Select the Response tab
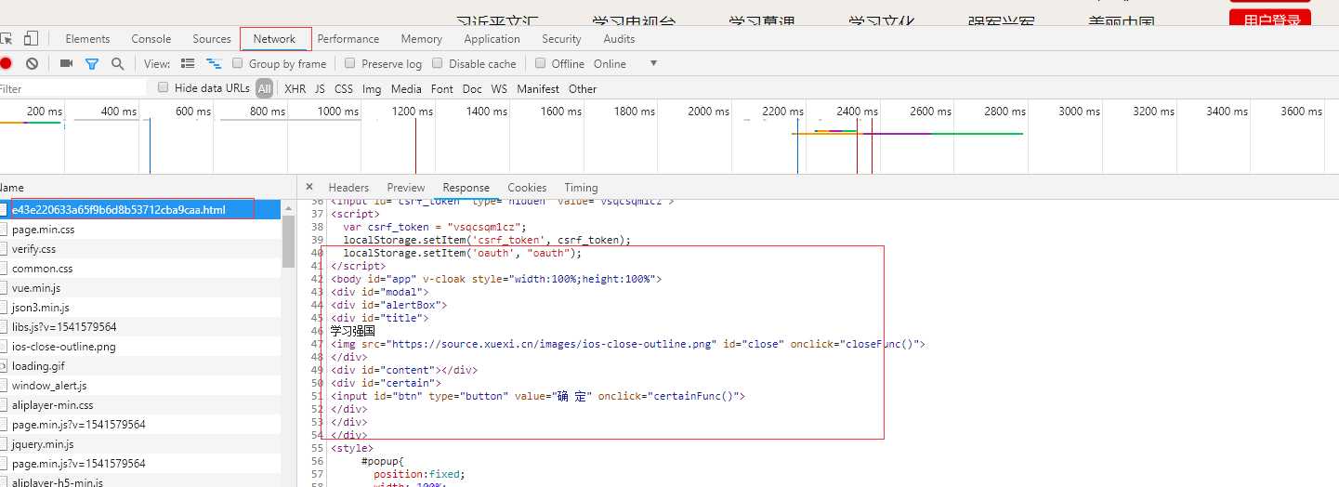Image resolution: width=1339 pixels, height=487 pixels. click(466, 188)
